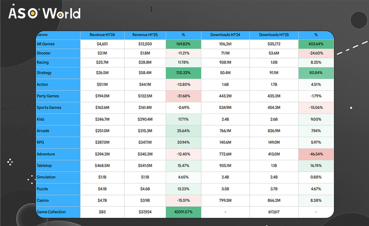Image resolution: width=369 pixels, height=226 pixels.
Task: Select the 403.64% green cell
Action: click(316, 44)
